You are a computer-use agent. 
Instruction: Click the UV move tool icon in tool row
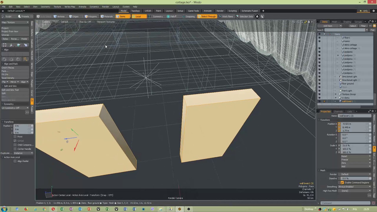coord(11,45)
